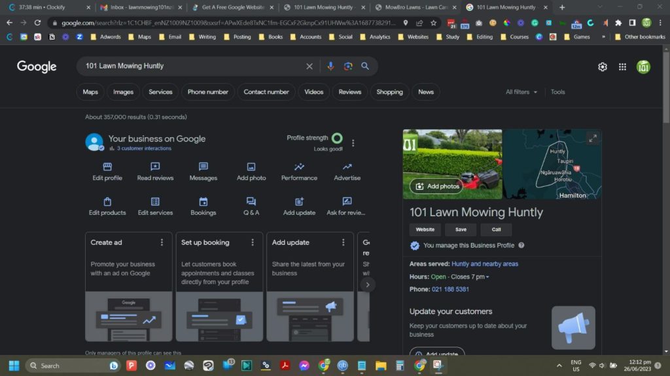Screen dimensions: 670x376
Task: Show hidden system tray icons
Action: pyautogui.click(x=559, y=366)
